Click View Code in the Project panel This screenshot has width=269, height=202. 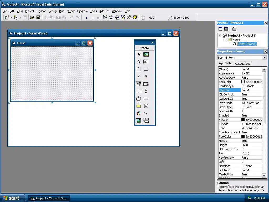click(x=220, y=29)
